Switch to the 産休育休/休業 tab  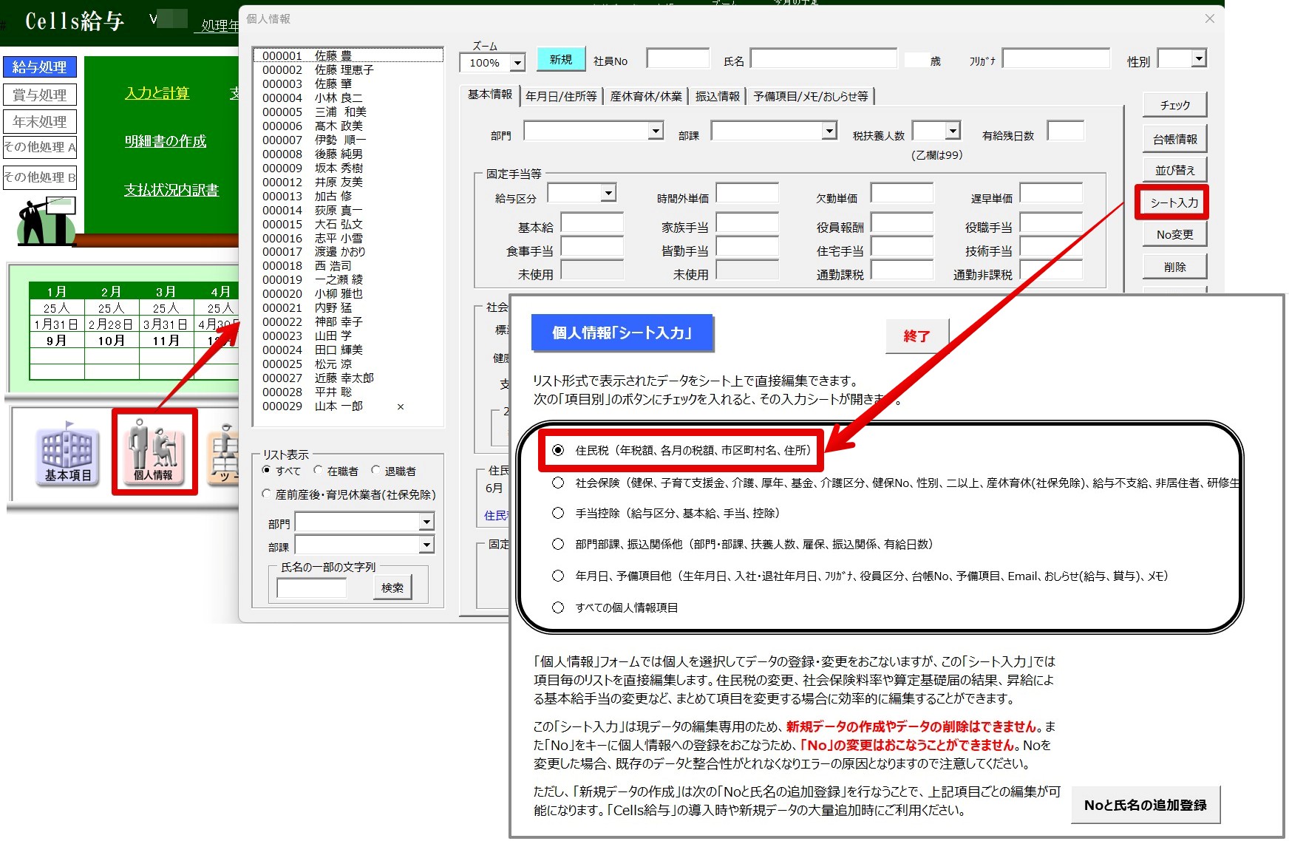pyautogui.click(x=646, y=96)
